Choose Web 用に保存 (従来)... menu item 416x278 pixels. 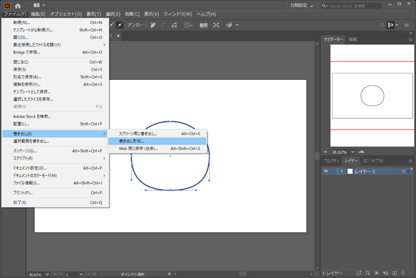tap(157, 149)
